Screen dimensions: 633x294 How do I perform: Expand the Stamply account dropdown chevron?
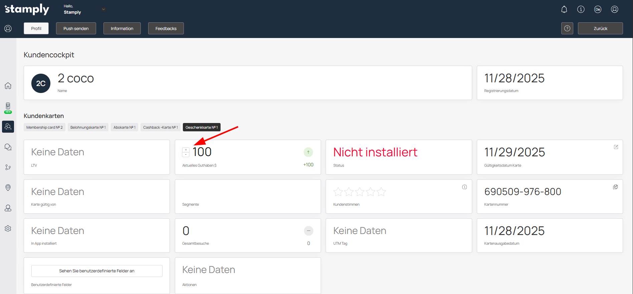coord(103,9)
